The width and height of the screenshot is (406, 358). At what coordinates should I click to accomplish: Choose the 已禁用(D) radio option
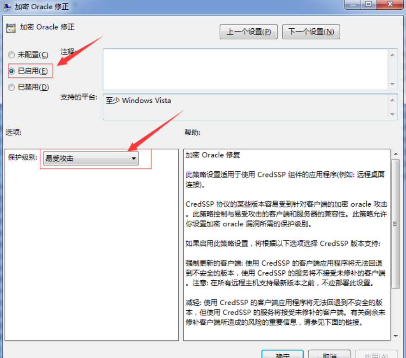point(12,87)
